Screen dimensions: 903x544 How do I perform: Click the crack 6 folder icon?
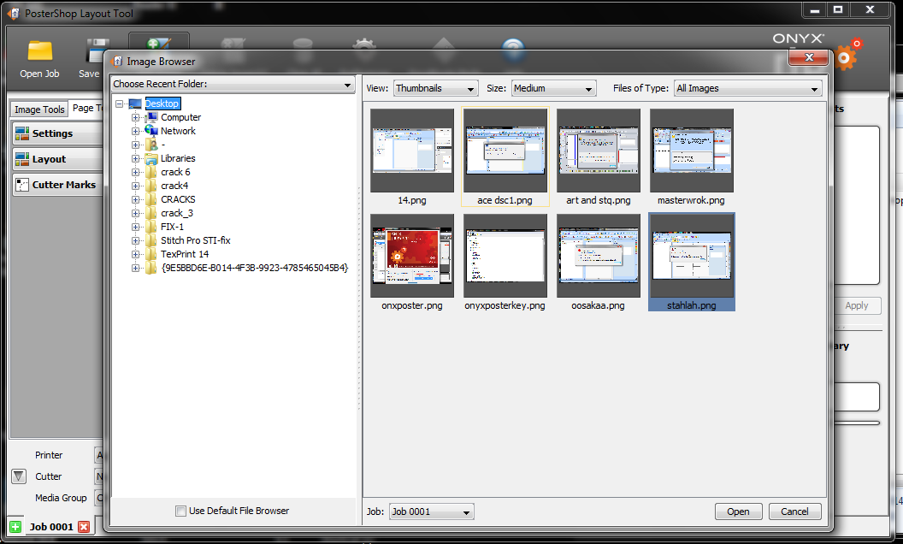(151, 172)
